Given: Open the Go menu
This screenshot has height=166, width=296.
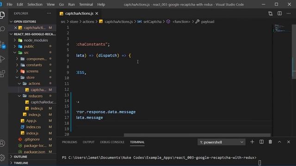Looking at the screenshot, I should (x=62, y=4).
